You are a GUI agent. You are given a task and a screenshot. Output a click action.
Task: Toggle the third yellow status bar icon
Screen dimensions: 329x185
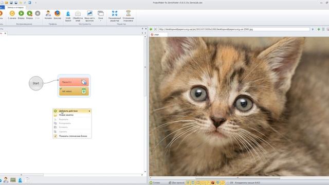coord(198,183)
